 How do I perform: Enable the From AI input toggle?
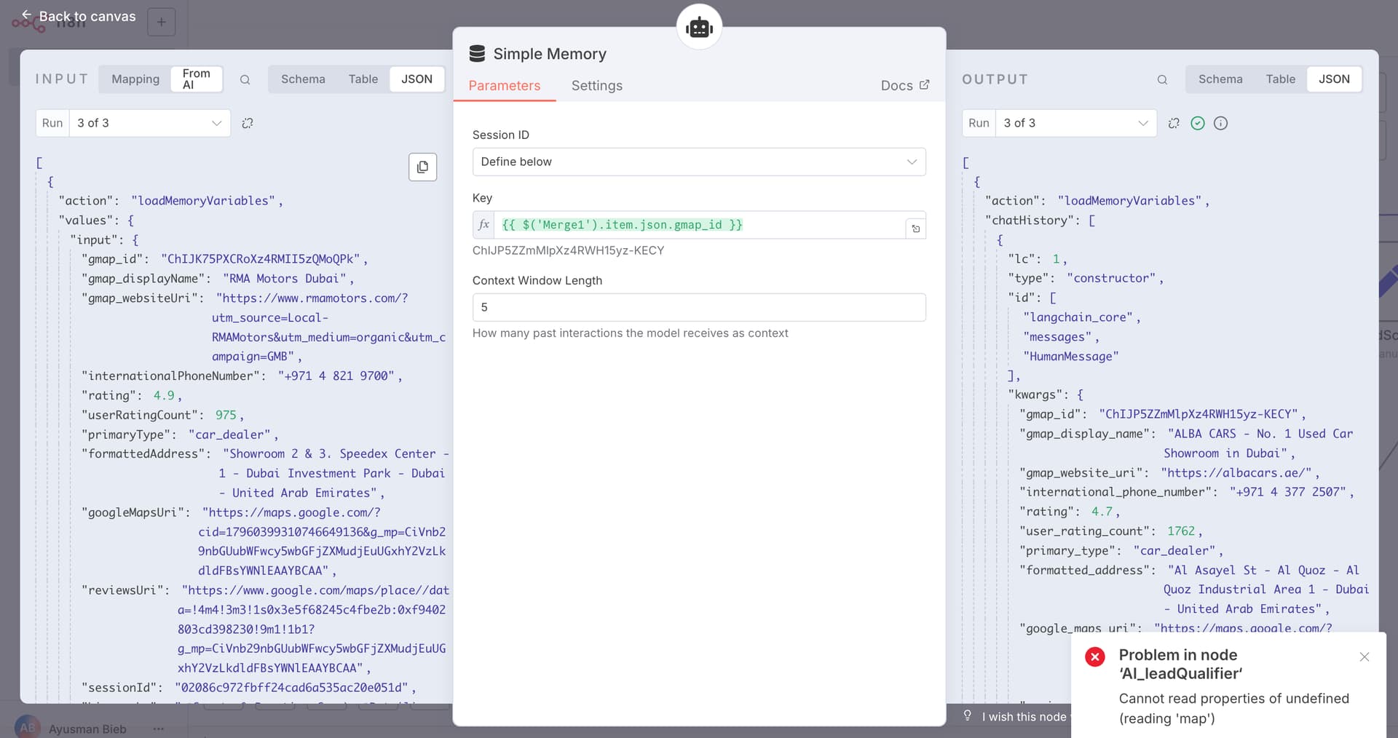coord(196,79)
